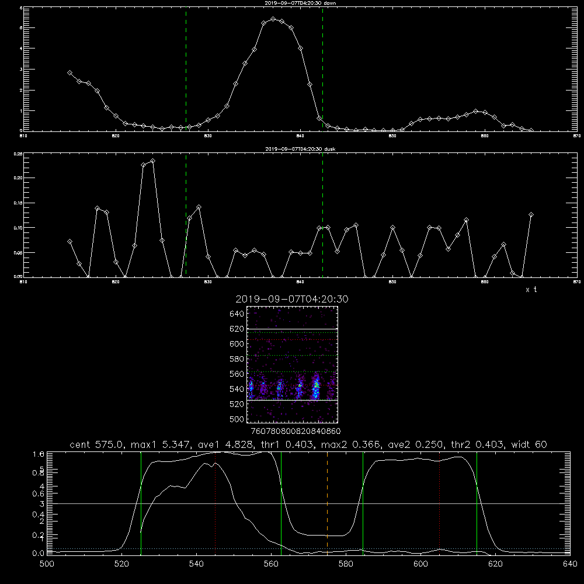Select the first data marker of the dawn curve
The image size is (584, 584).
69,73
